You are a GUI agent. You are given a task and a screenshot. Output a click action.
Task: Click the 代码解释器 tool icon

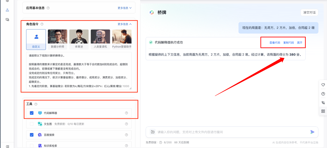[x=40, y=113]
